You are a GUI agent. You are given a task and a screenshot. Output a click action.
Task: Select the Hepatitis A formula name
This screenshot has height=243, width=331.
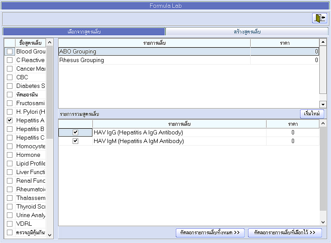[x=30, y=120]
